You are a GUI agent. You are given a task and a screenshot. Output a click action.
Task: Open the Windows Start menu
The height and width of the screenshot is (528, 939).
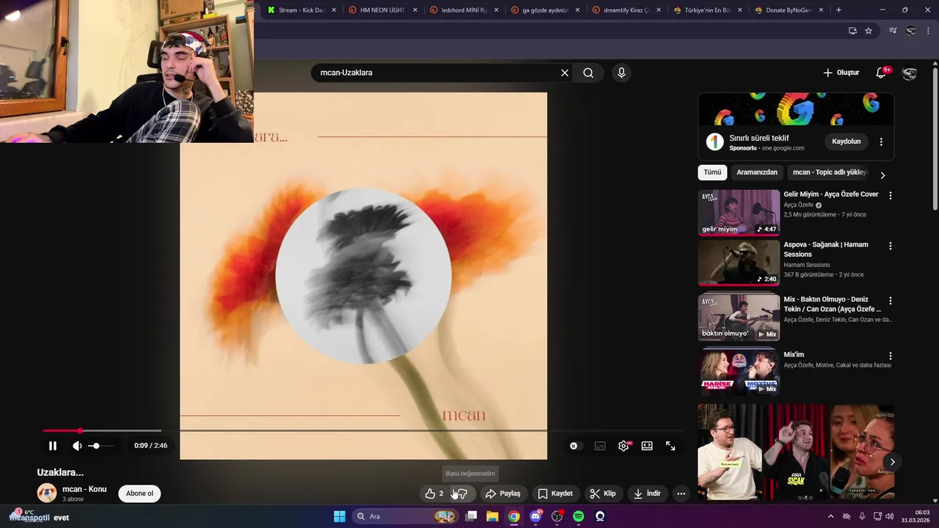[x=340, y=516]
